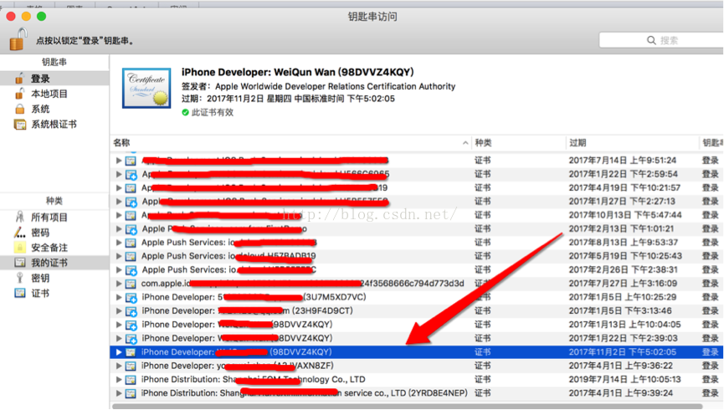This screenshot has width=724, height=410.
Task: Click date 2019年7月14日 上午10:05:13
Action: tap(624, 380)
